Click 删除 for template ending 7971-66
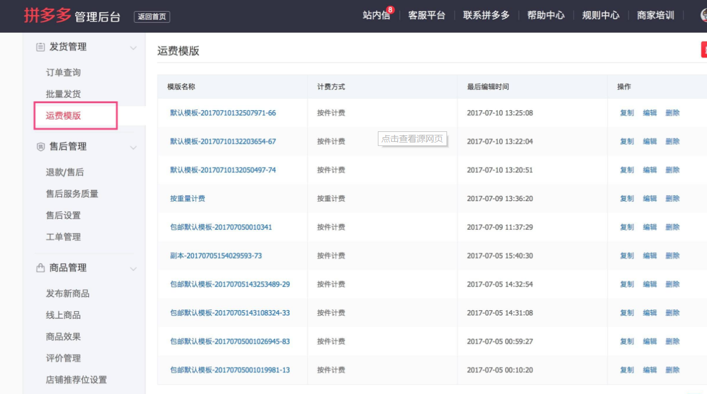 coord(673,113)
